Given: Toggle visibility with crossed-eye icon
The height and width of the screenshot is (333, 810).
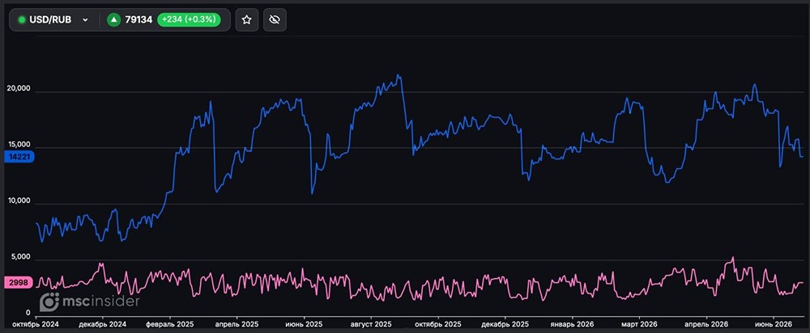Looking at the screenshot, I should (275, 20).
